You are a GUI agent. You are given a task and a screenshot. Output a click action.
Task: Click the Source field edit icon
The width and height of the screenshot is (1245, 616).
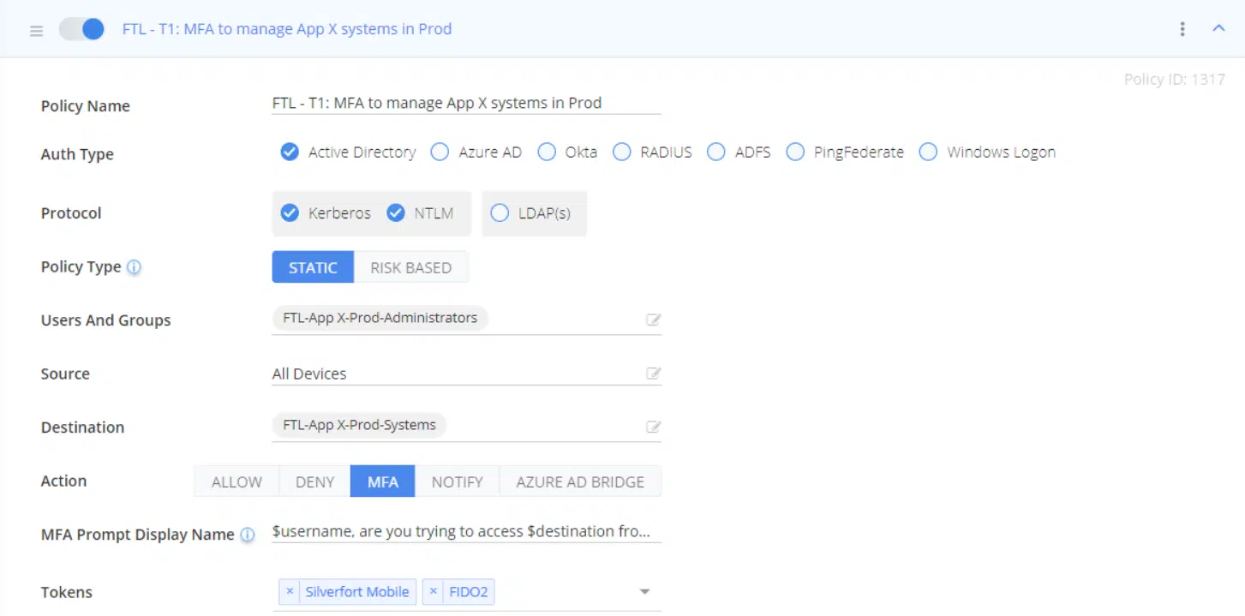point(653,374)
